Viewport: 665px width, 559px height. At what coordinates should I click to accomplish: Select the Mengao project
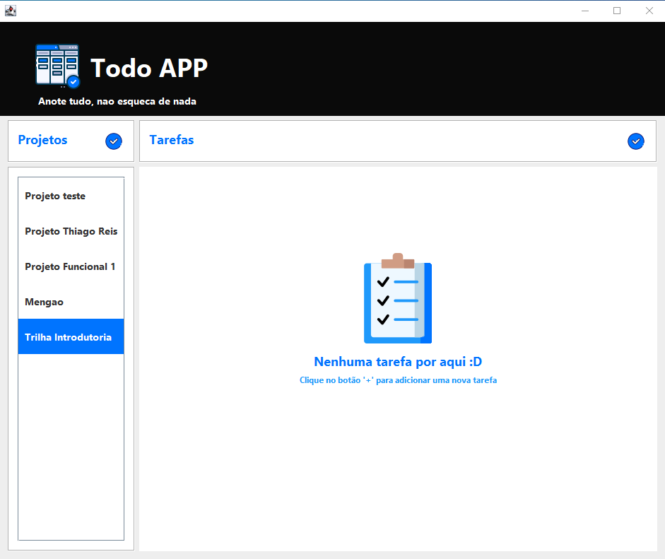[44, 302]
